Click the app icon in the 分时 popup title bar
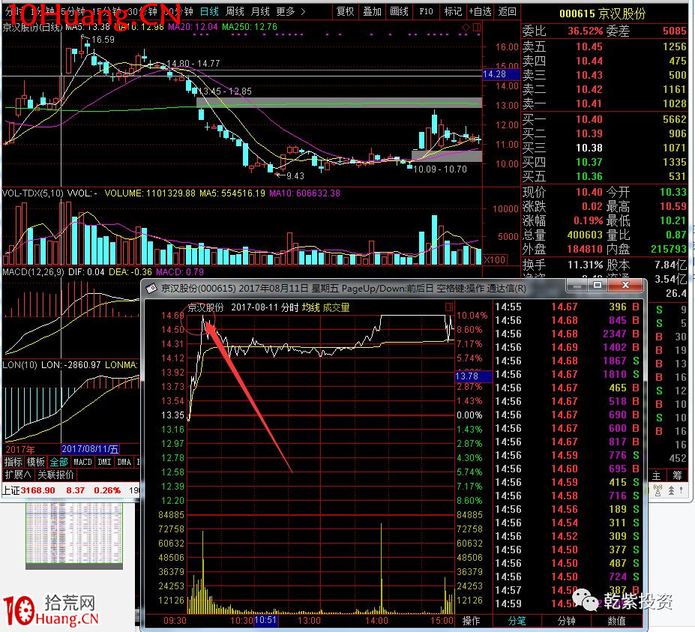Screen dimensions: 695x632 coord(151,289)
